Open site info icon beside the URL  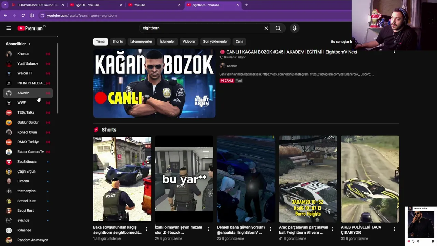(x=42, y=15)
